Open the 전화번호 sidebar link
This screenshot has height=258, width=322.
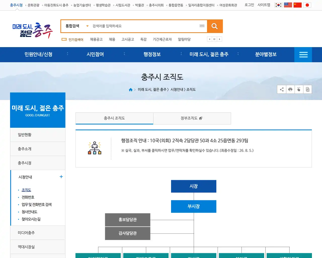[28, 197]
